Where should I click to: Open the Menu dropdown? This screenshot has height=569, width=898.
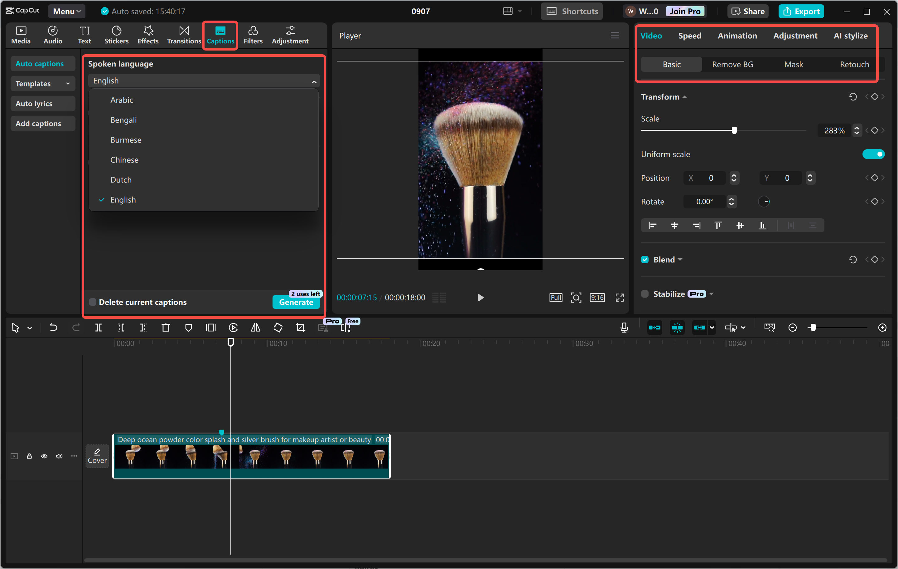pos(67,11)
